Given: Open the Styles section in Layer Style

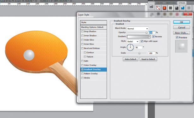Looking at the screenshot, I should tap(93, 22).
